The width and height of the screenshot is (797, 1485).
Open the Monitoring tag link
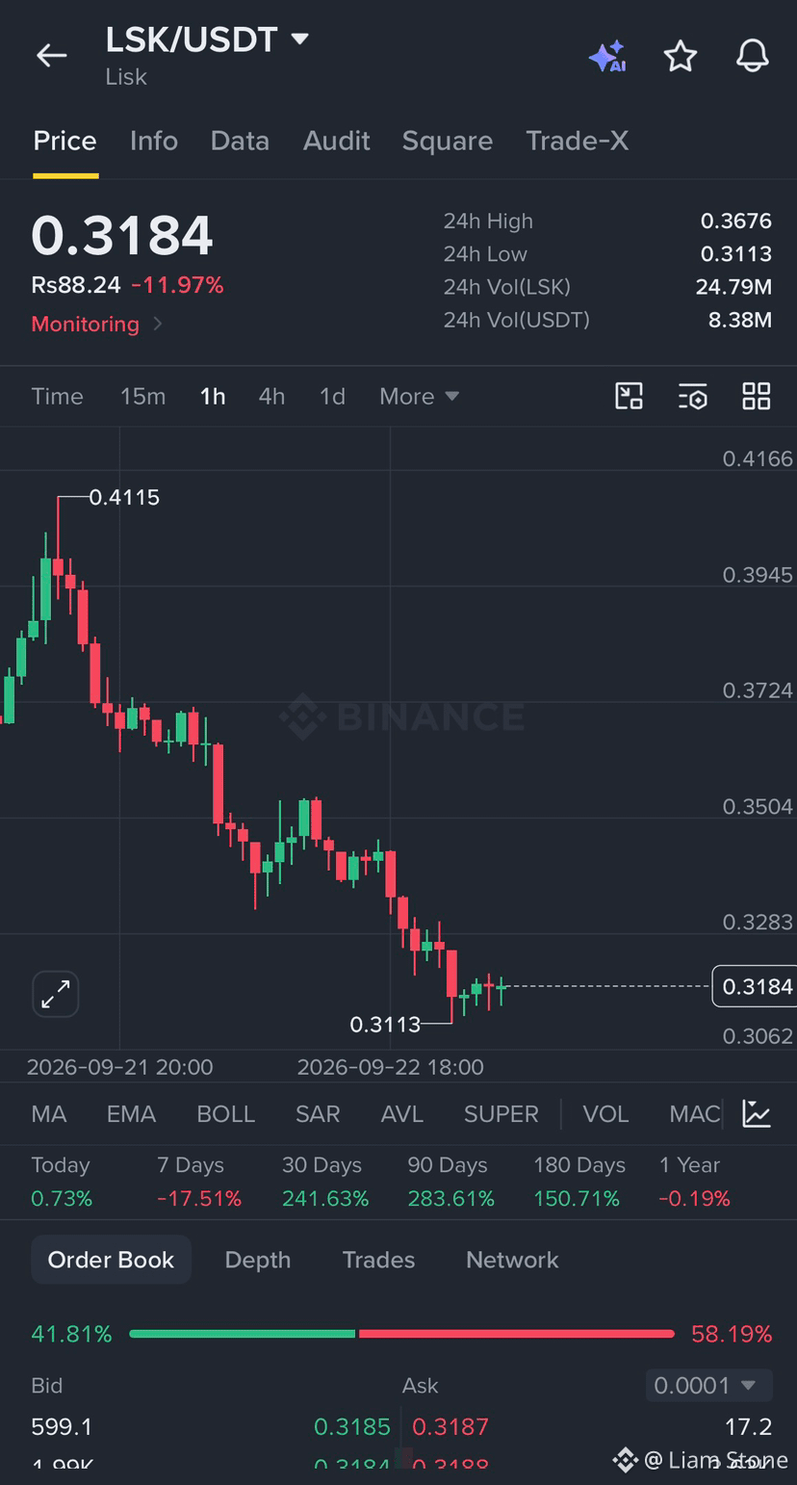pyautogui.click(x=96, y=324)
